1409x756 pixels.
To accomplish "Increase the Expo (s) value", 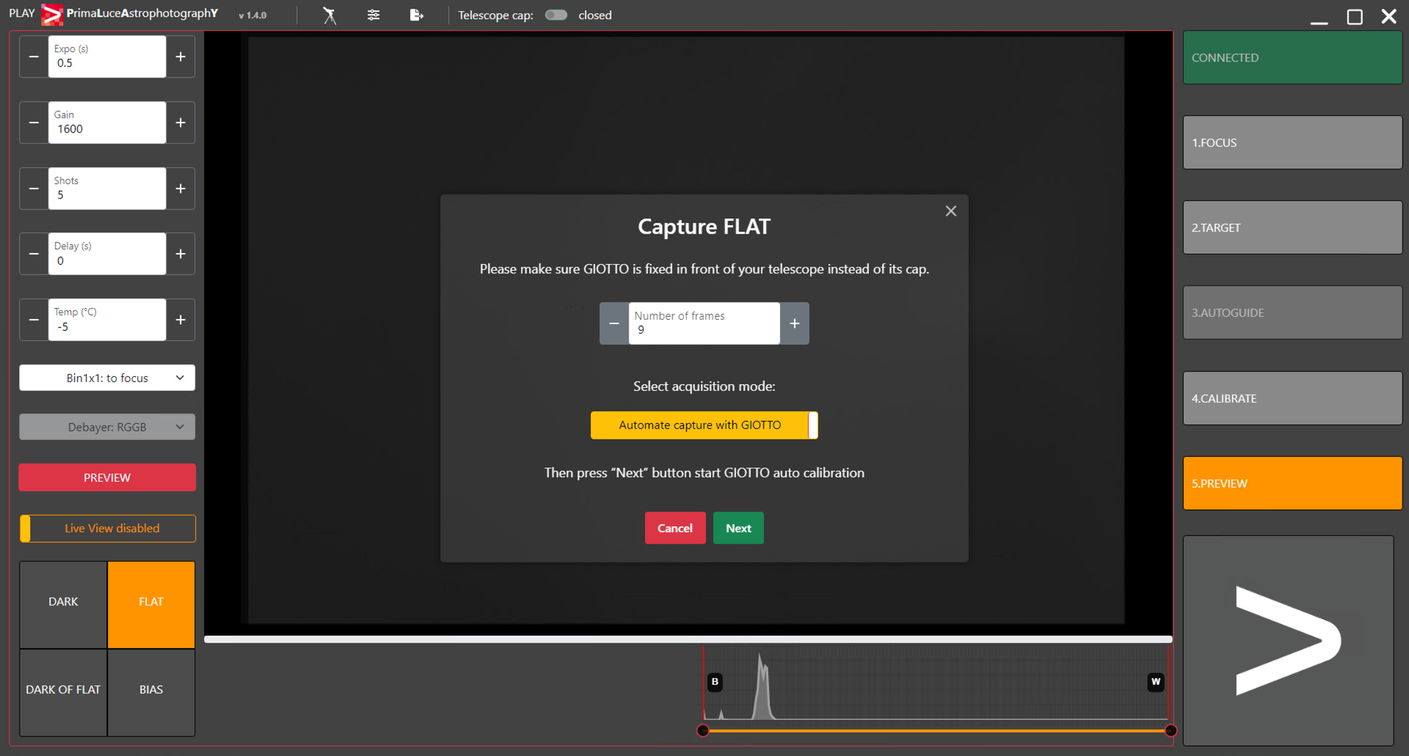I will 181,56.
